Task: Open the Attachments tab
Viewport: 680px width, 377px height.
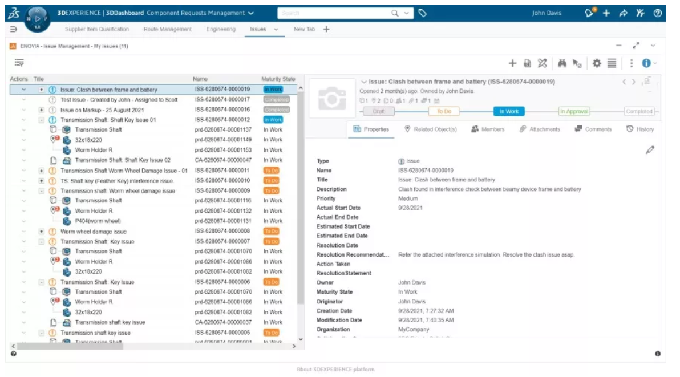Action: tap(540, 129)
